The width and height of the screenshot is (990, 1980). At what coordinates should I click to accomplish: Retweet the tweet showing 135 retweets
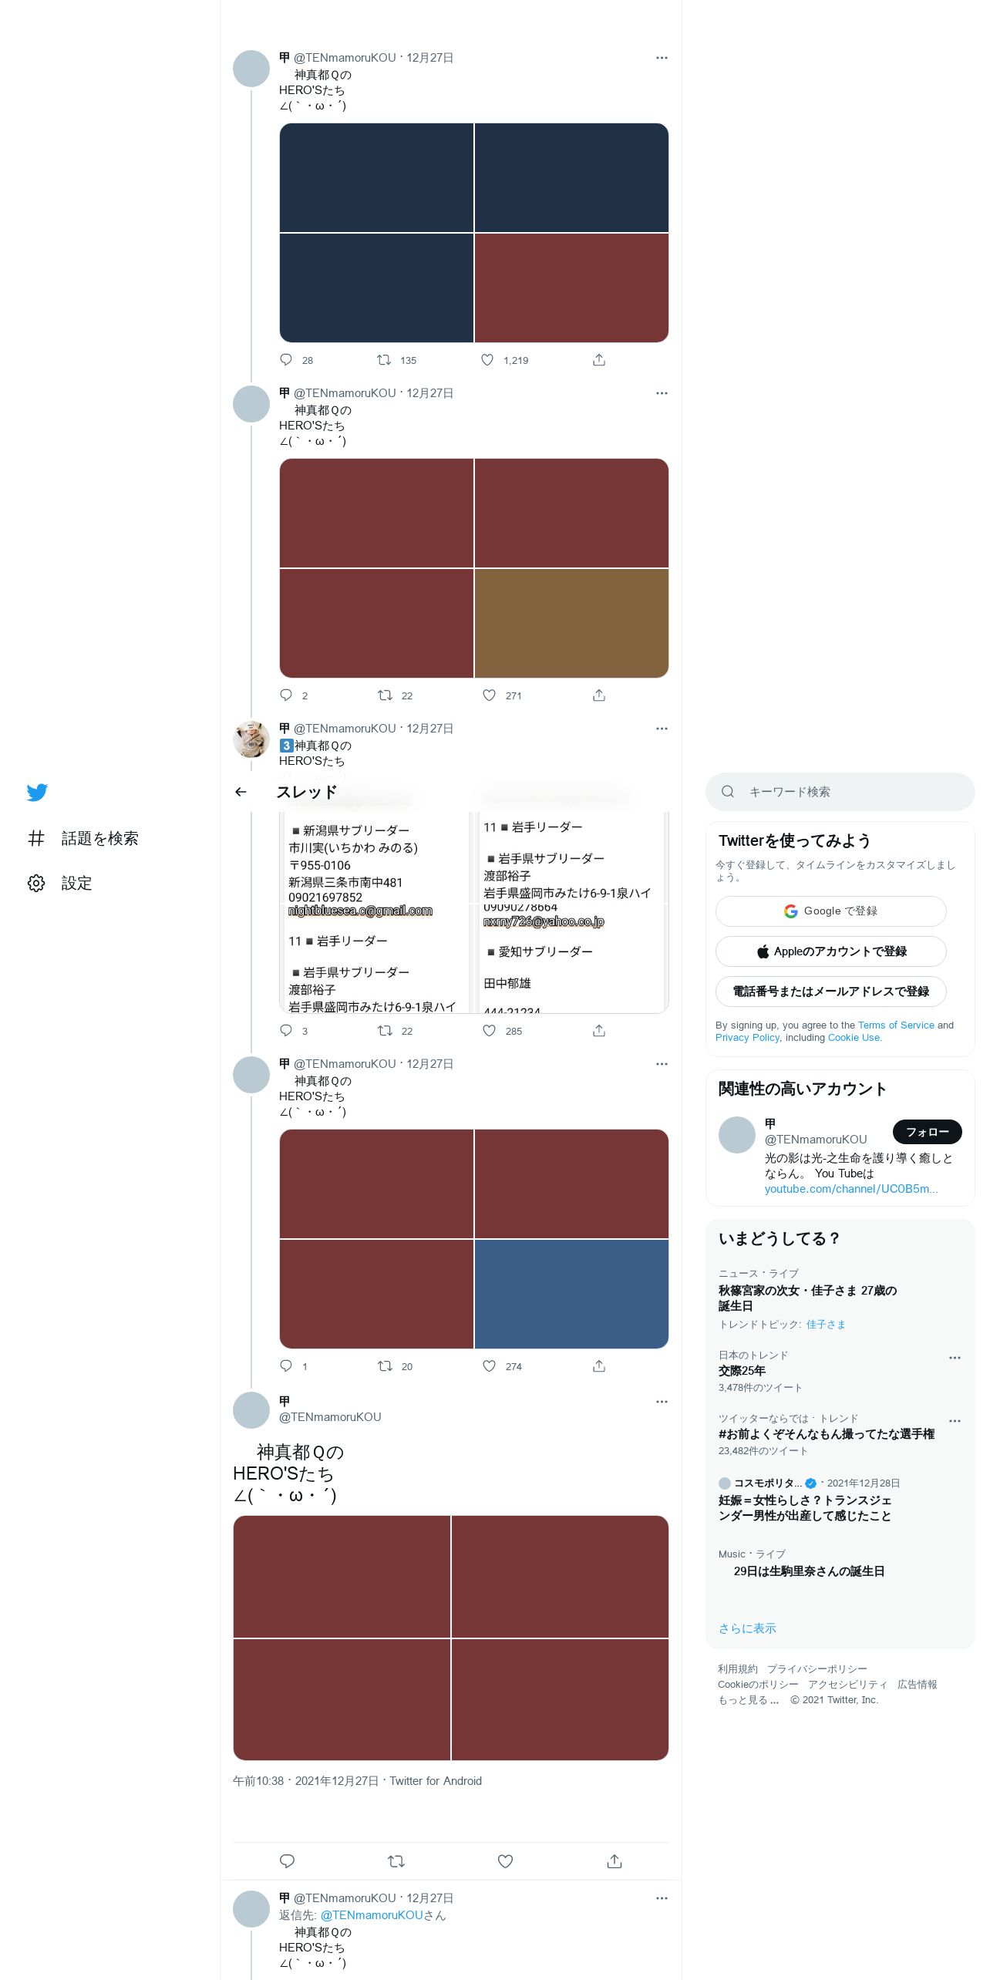(x=384, y=360)
